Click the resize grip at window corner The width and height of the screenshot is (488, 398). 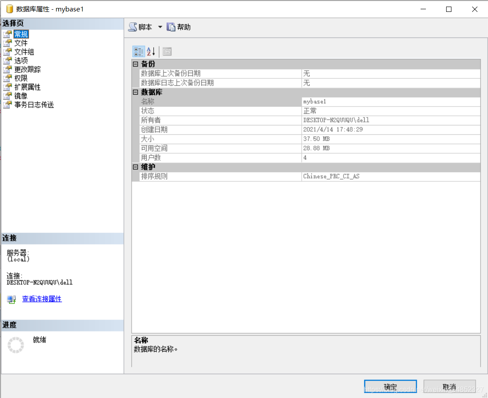pos(485,395)
